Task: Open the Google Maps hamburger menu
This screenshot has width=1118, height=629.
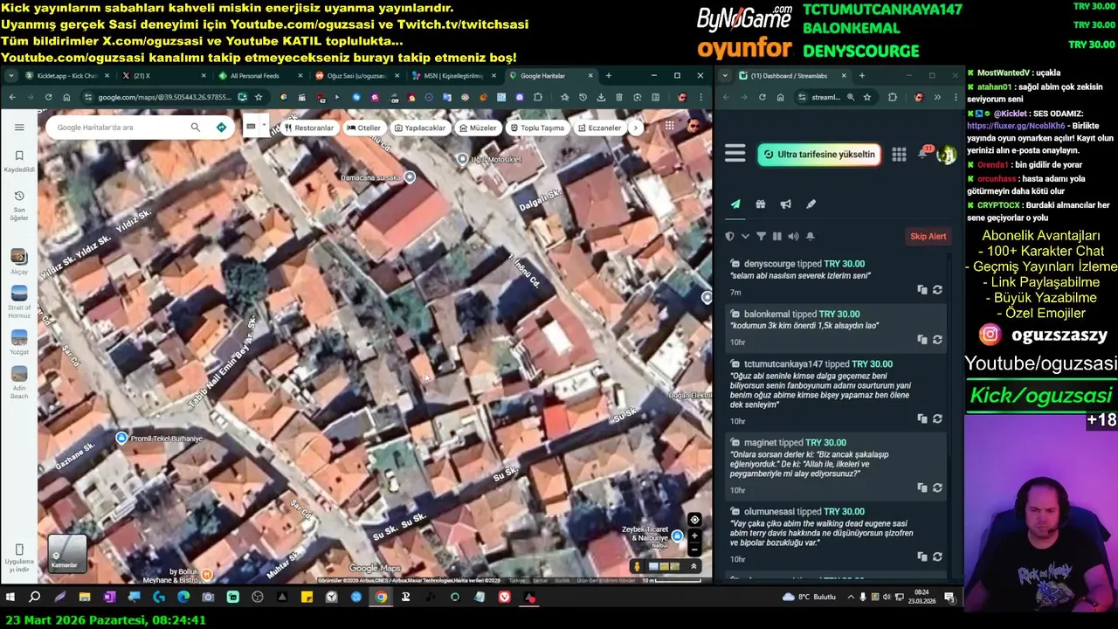Action: pos(19,128)
